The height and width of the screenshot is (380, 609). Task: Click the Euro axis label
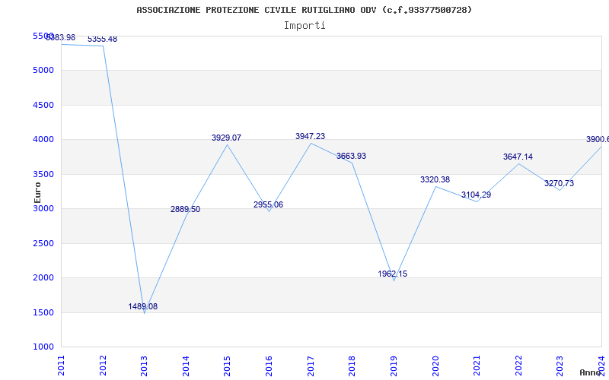tap(37, 192)
